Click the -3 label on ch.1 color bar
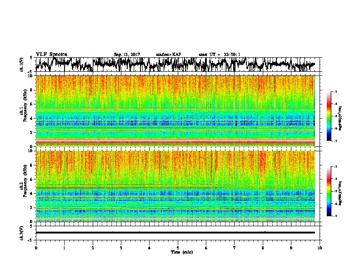 pyautogui.click(x=335, y=91)
